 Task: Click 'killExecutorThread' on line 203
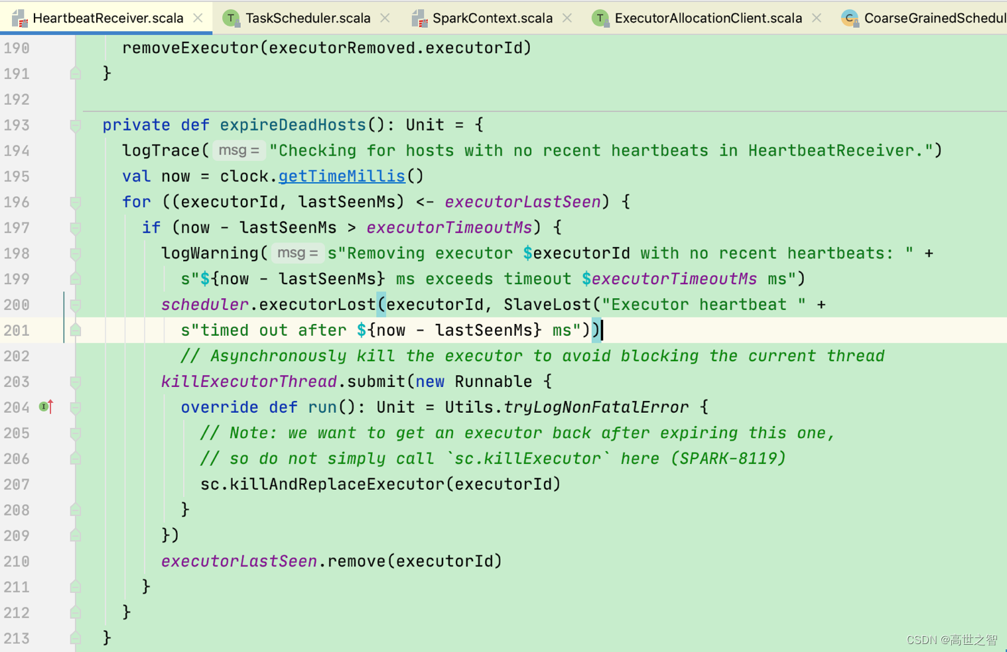(x=249, y=382)
